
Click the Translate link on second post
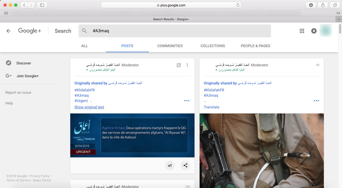(x=211, y=107)
